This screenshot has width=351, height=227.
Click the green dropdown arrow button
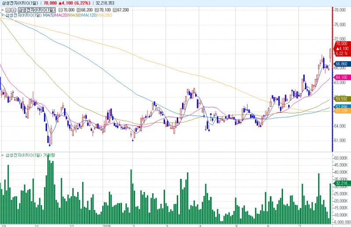click(x=8, y=10)
